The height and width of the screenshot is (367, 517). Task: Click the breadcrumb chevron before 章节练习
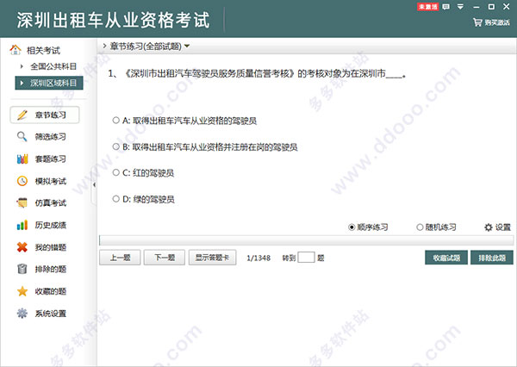104,46
